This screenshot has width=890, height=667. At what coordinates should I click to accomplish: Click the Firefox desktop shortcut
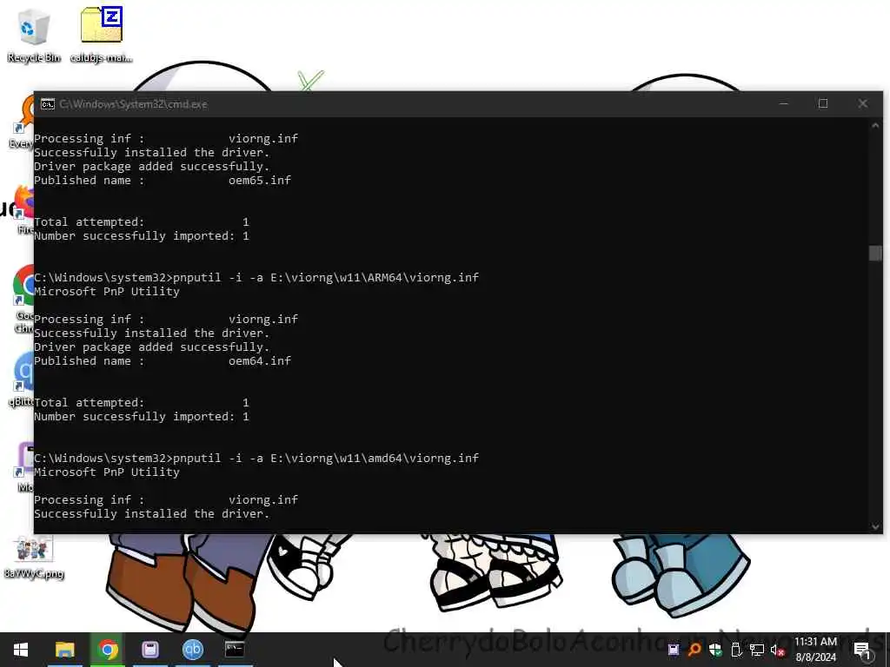pos(23,208)
